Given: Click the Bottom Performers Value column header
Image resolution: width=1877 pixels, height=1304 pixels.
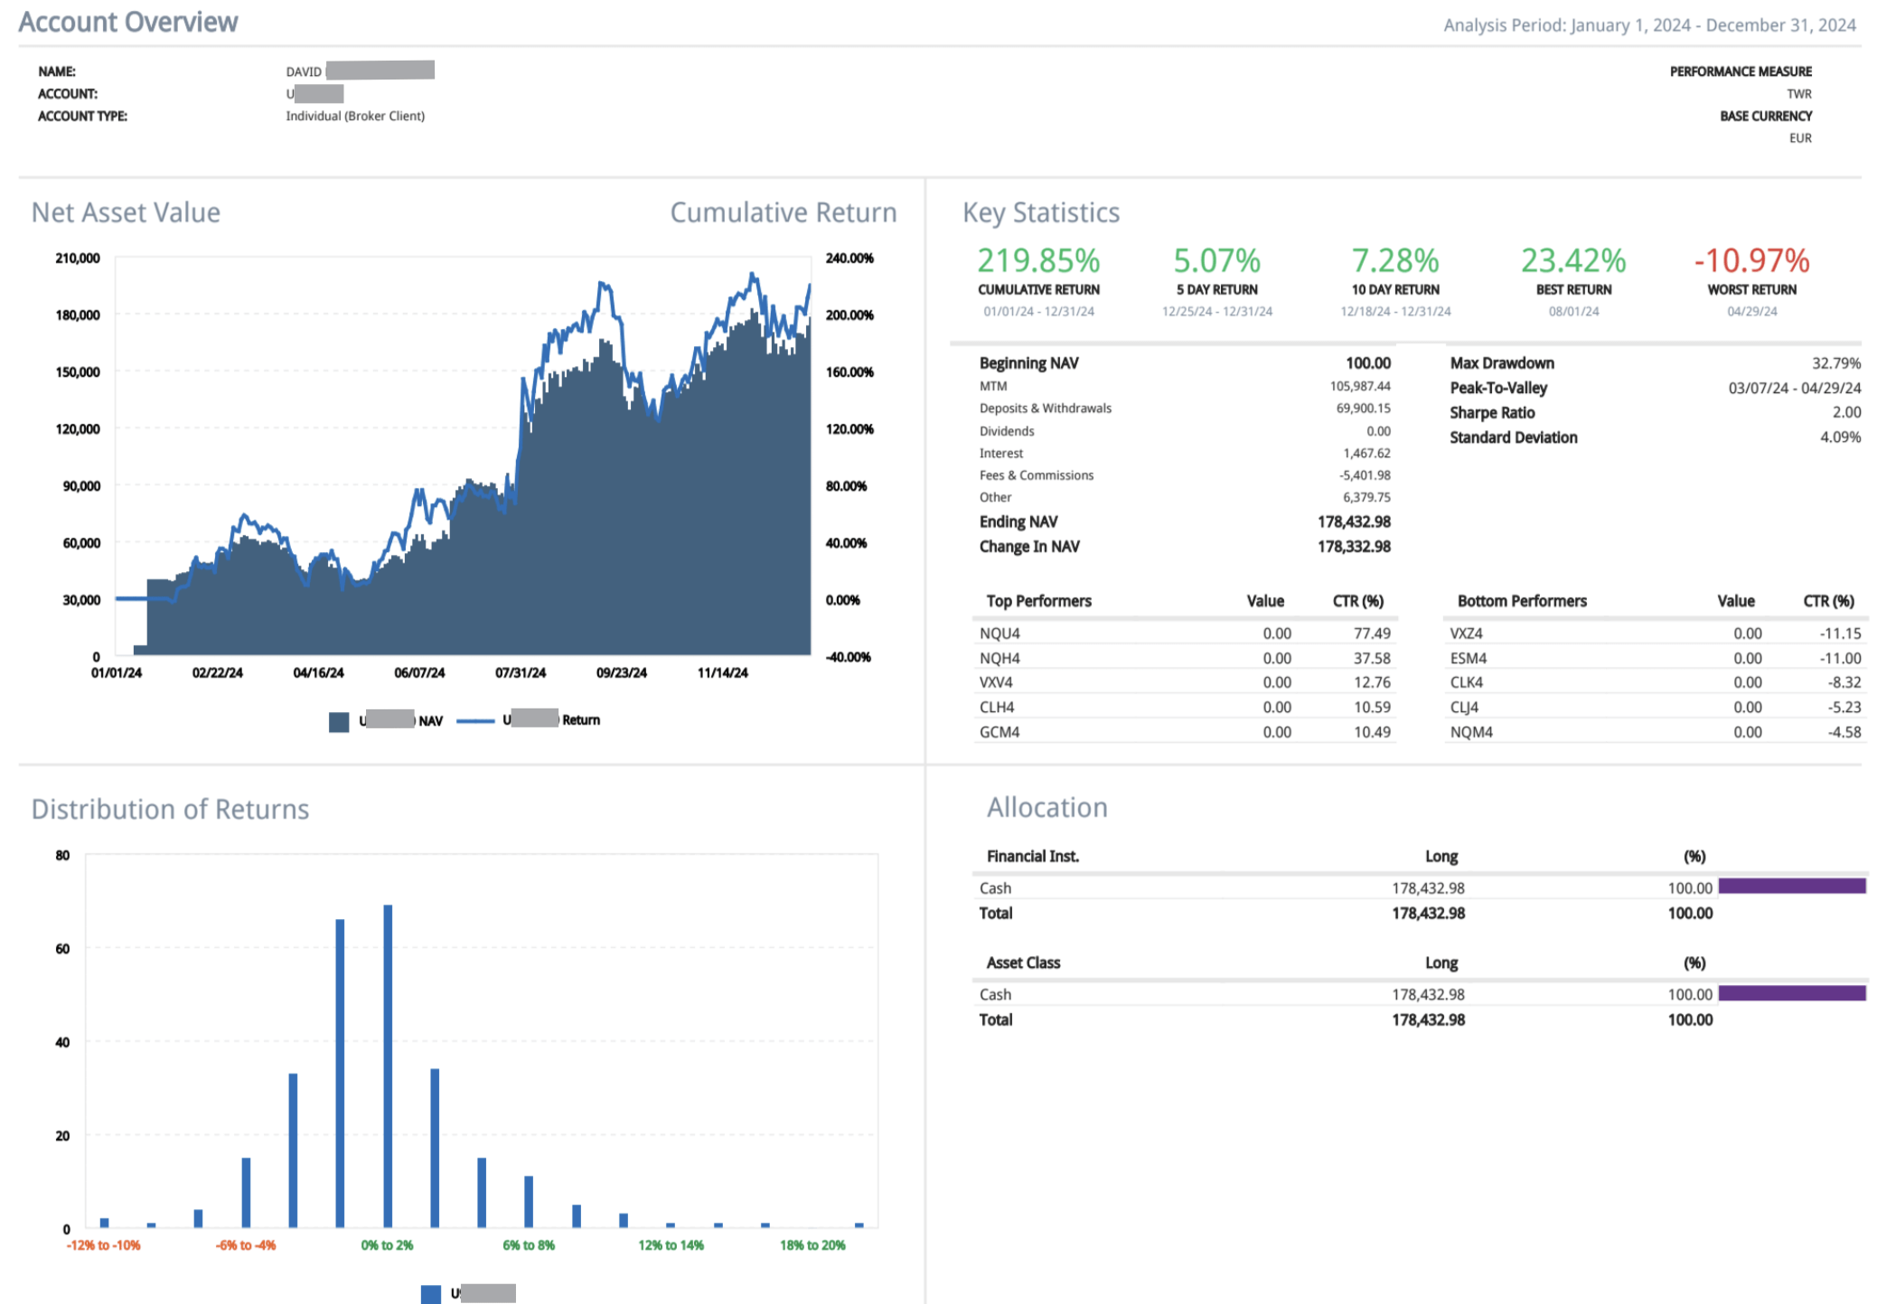Looking at the screenshot, I should tap(1735, 601).
